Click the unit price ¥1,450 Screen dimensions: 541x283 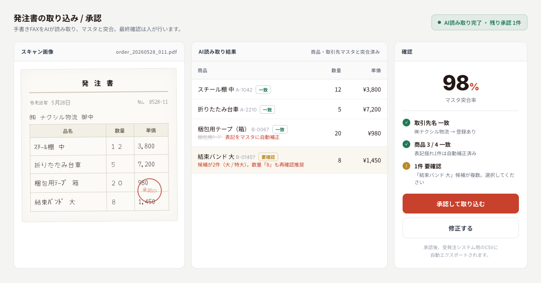pyautogui.click(x=372, y=160)
